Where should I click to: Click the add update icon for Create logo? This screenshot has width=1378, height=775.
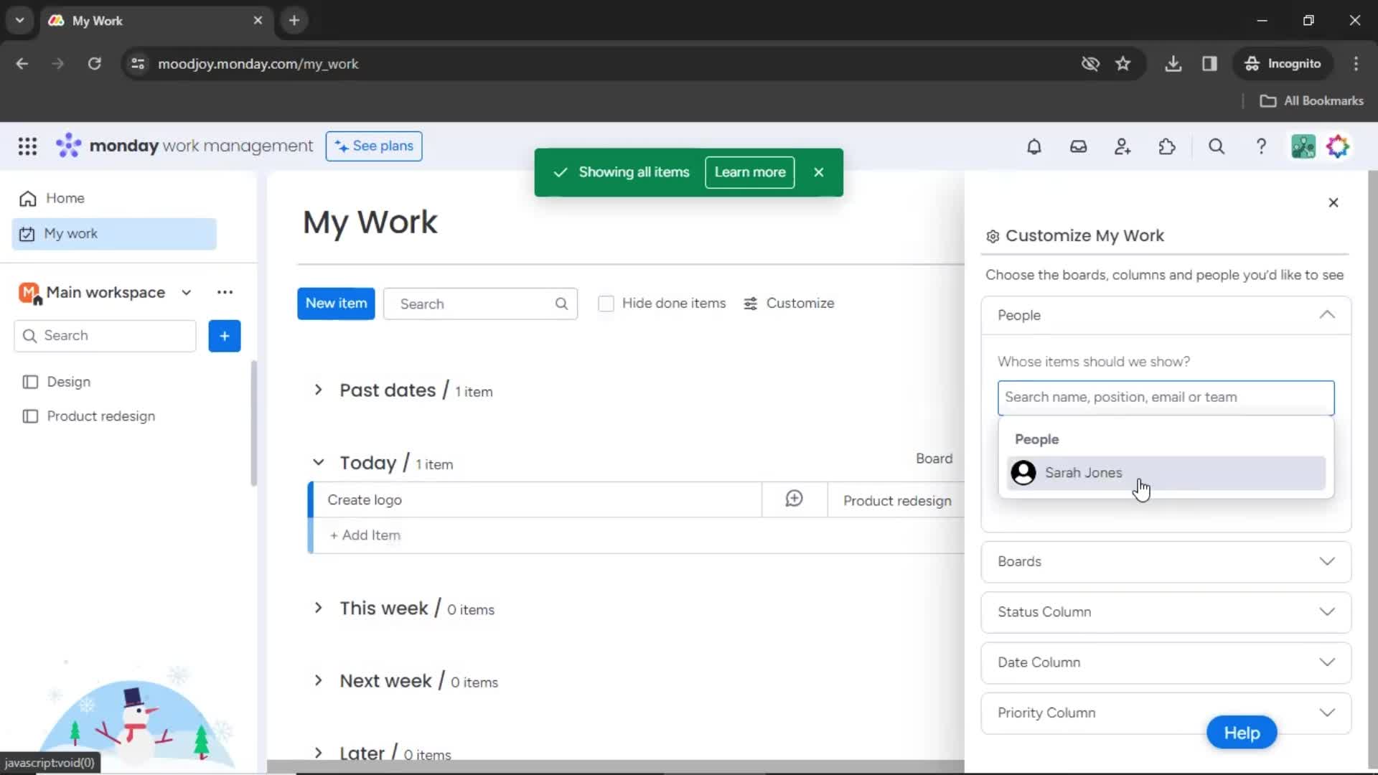(794, 499)
